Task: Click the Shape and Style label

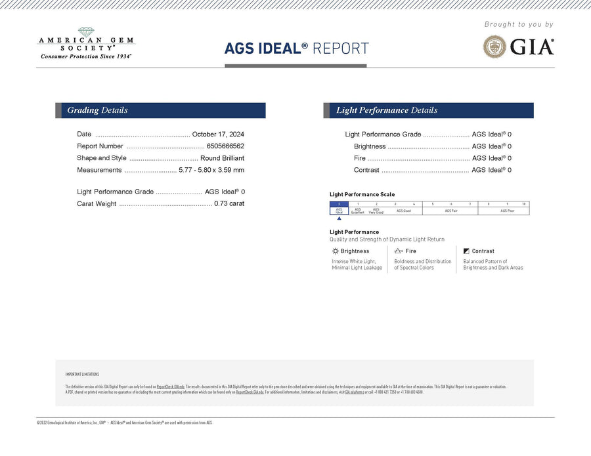Action: click(x=101, y=158)
